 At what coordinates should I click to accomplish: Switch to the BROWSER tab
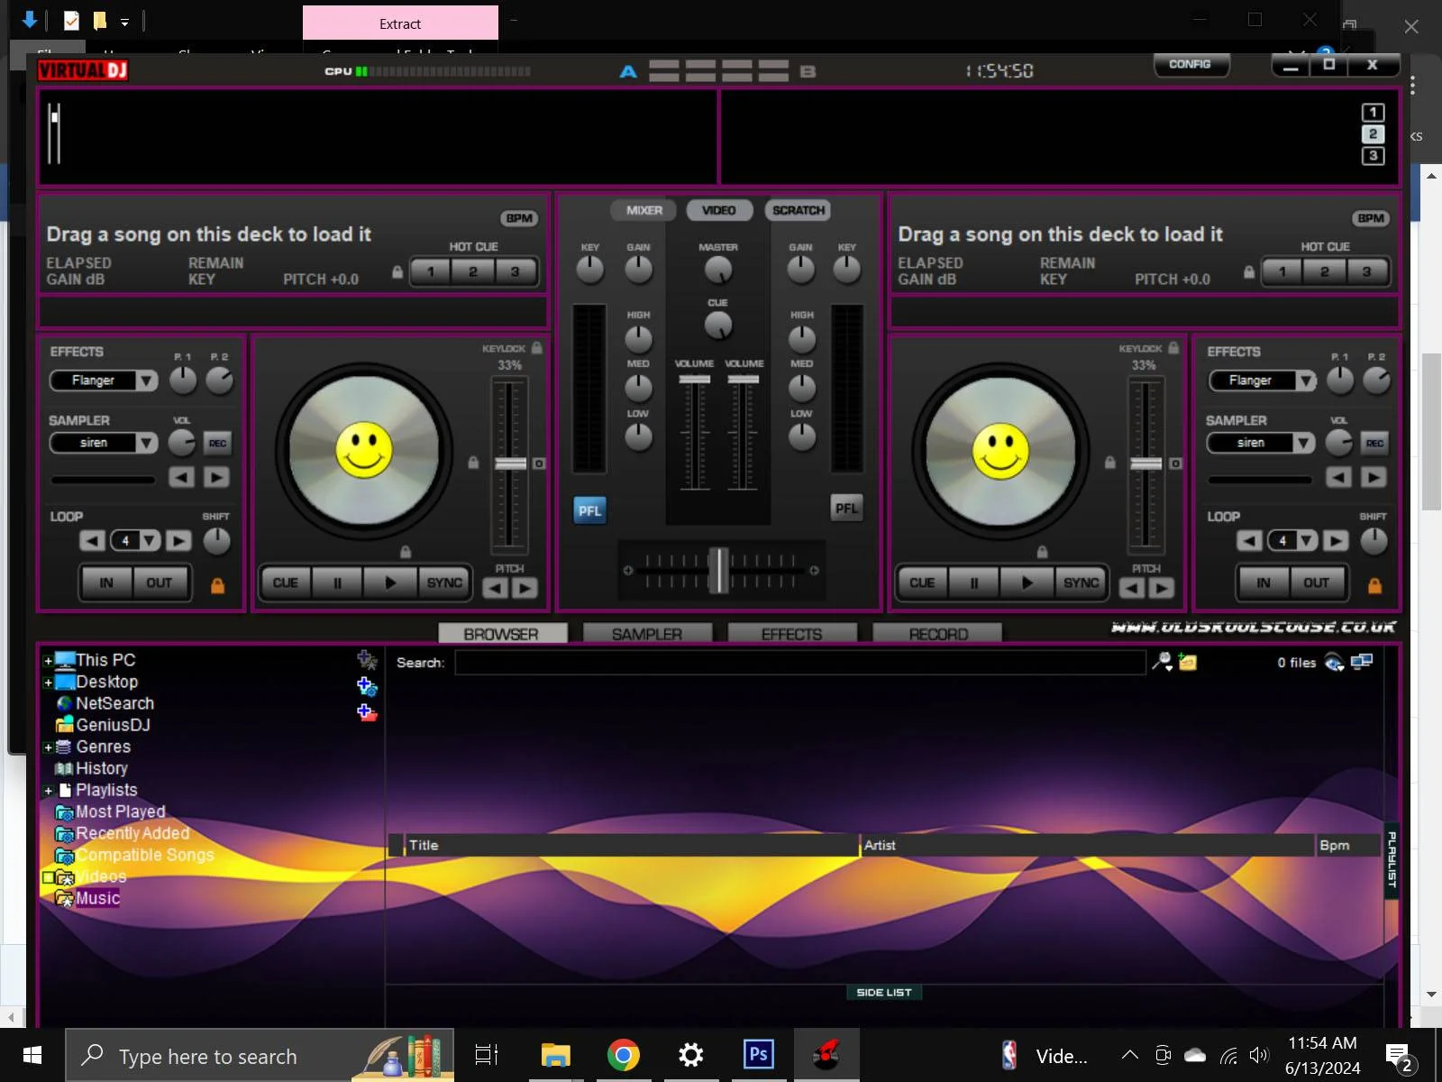502,634
